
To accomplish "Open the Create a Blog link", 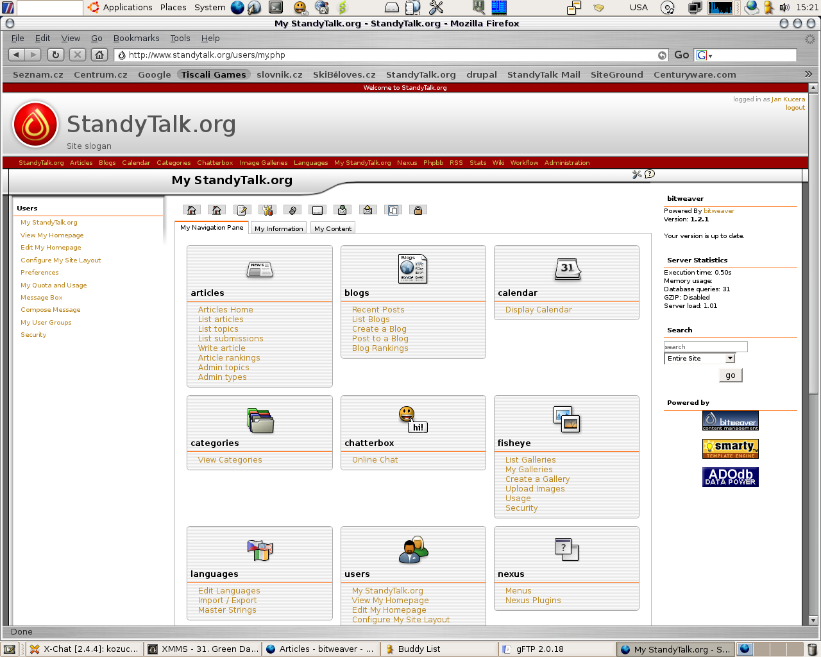I will pos(379,329).
